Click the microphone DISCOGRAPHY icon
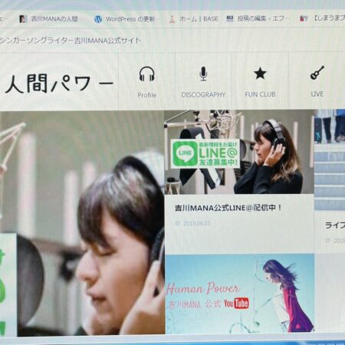 (x=203, y=74)
